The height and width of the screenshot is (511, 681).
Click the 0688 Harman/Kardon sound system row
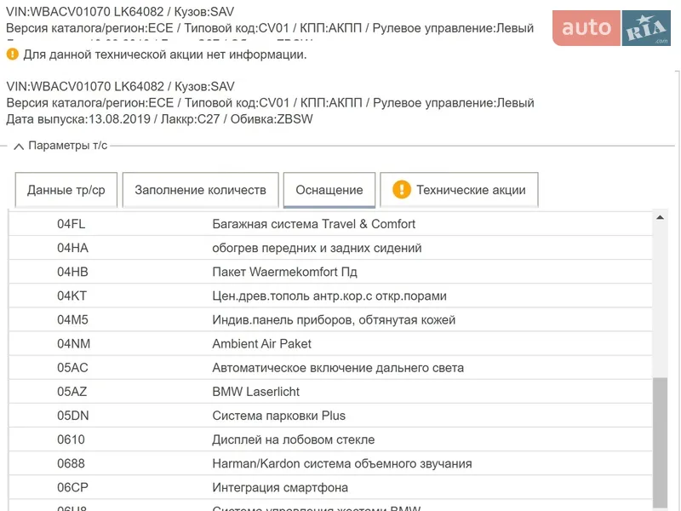341,463
